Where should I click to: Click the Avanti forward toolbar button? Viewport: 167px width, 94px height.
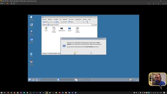[x=52, y=22]
